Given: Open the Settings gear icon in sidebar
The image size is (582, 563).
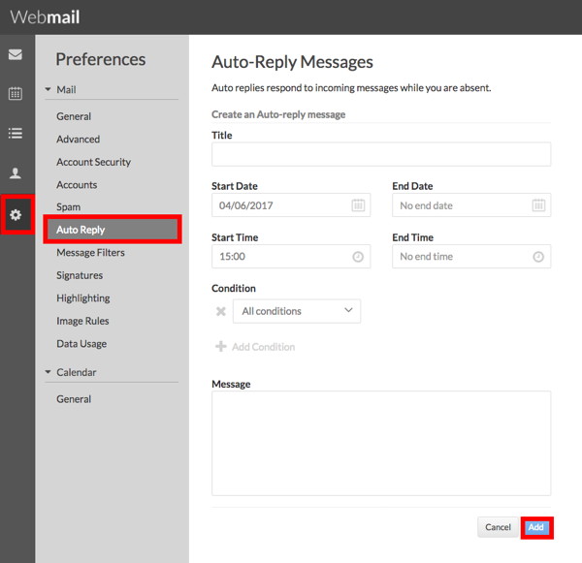Looking at the screenshot, I should (x=16, y=215).
